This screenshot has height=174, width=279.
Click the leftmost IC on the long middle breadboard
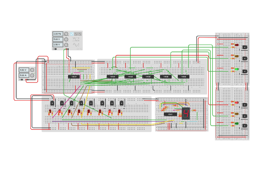point(112,76)
